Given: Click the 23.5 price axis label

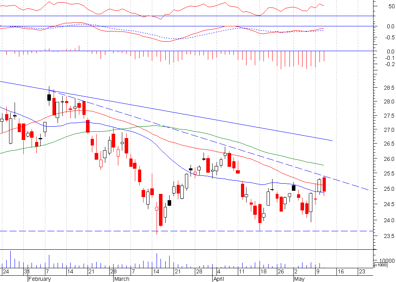Looking at the screenshot, I should 389,236.
